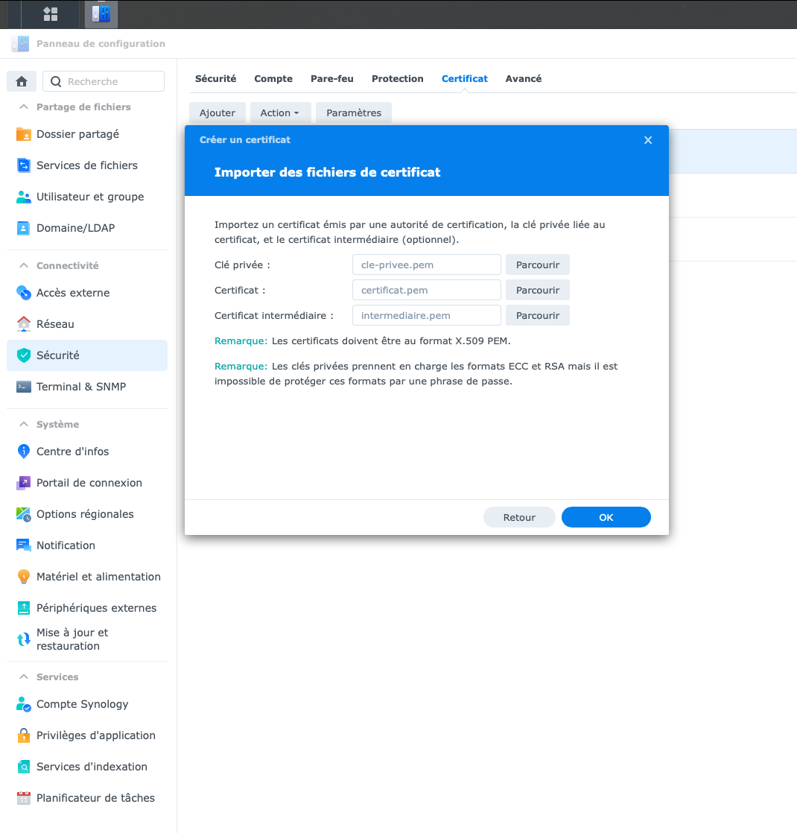Open the Dossier partagé folder icon

click(x=24, y=134)
